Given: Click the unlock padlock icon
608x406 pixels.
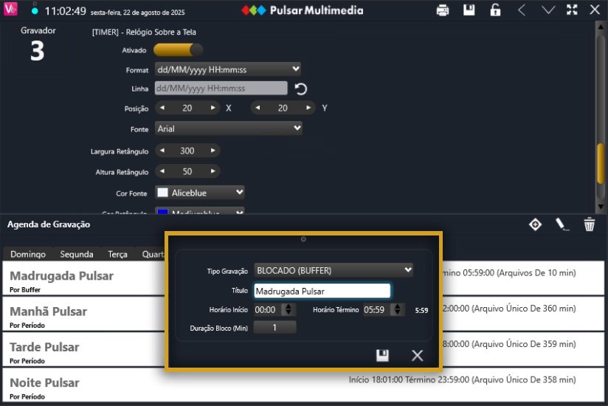Looking at the screenshot, I should (x=495, y=10).
